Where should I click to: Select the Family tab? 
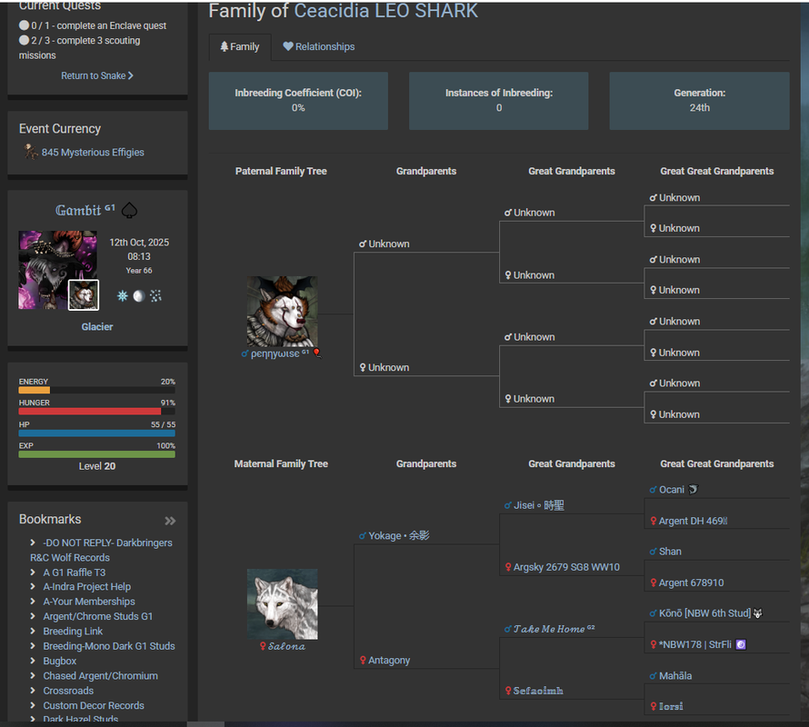click(240, 46)
